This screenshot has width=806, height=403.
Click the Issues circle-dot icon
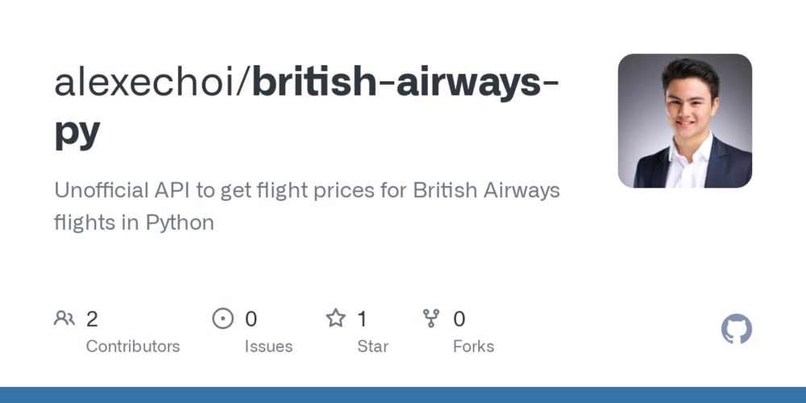click(x=222, y=318)
